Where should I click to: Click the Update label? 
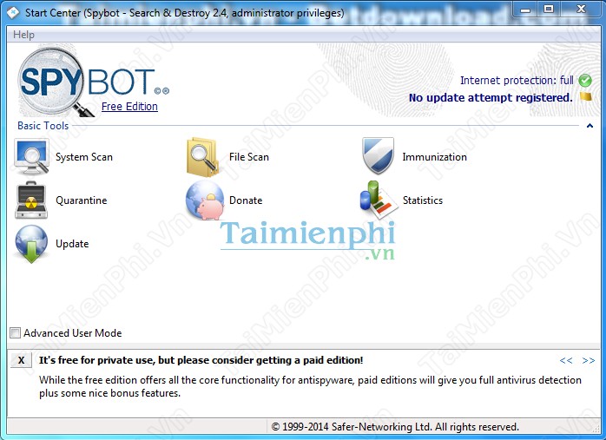click(x=72, y=244)
